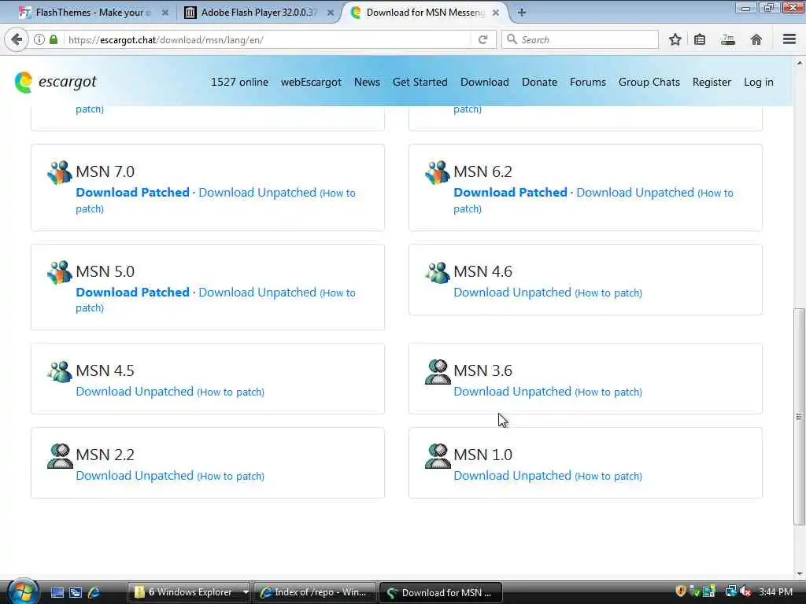Open webEscargot in the nav bar
The height and width of the screenshot is (604, 806).
(x=311, y=82)
